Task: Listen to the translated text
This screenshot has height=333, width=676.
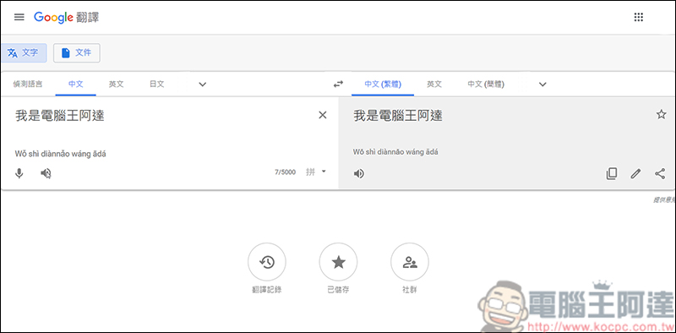Action: (358, 174)
